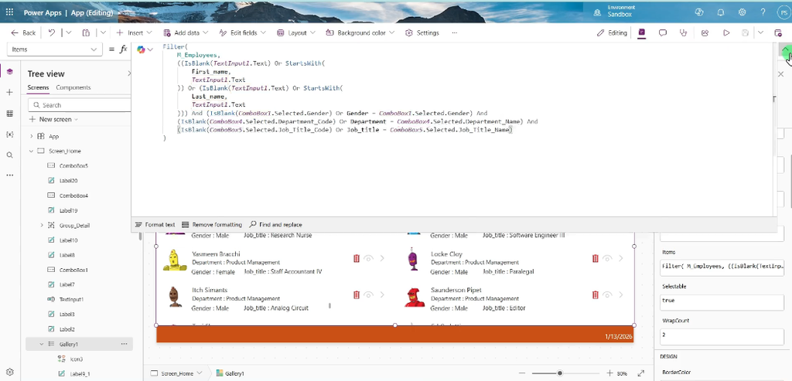Image resolution: width=792 pixels, height=381 pixels.
Task: Collapse the Screen_Home tree node
Action: pyautogui.click(x=31, y=151)
